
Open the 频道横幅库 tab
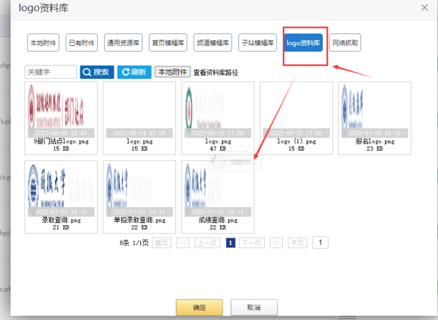tap(213, 43)
